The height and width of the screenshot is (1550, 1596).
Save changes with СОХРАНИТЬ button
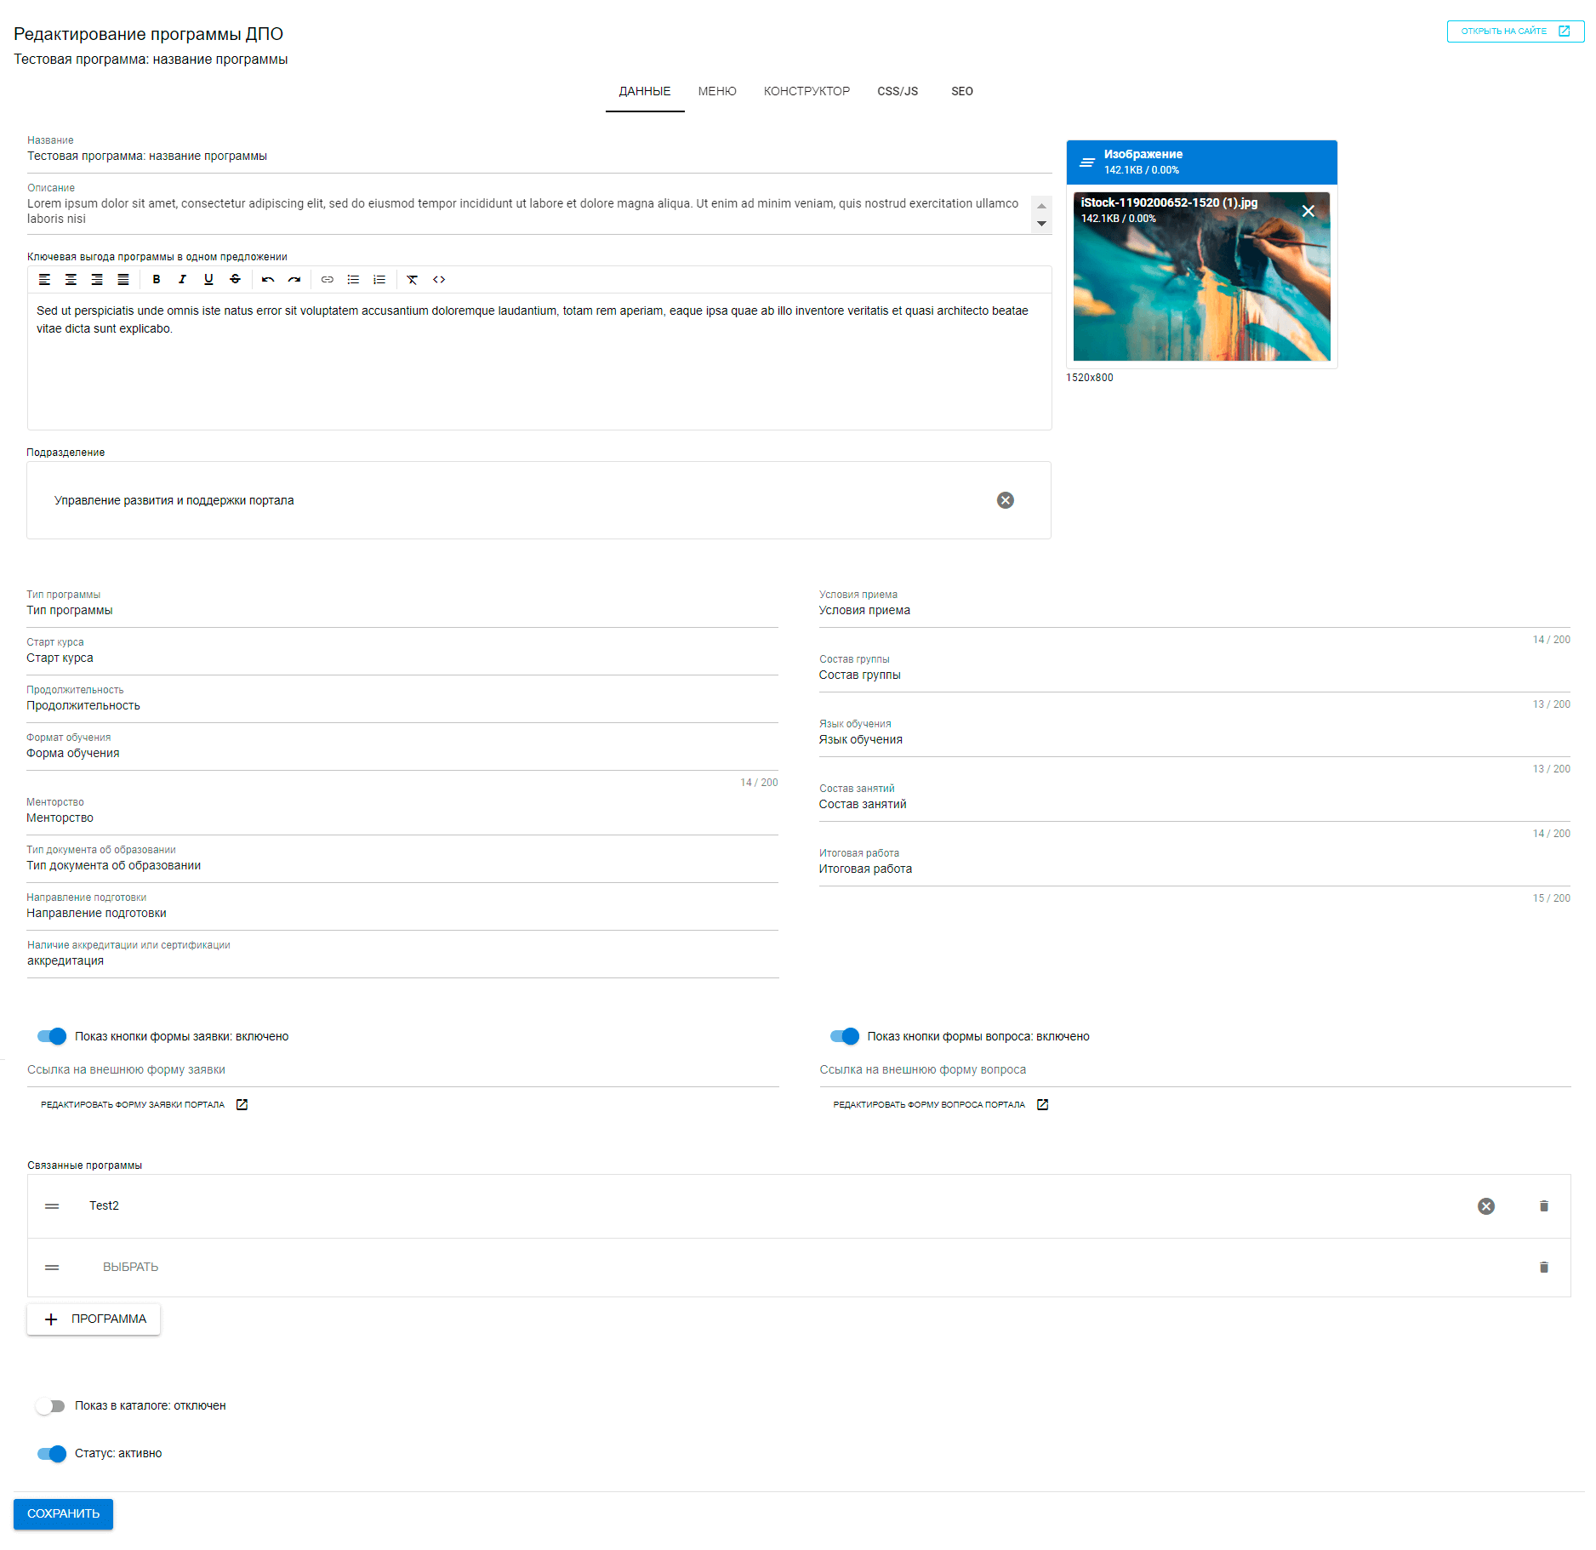pyautogui.click(x=63, y=1513)
